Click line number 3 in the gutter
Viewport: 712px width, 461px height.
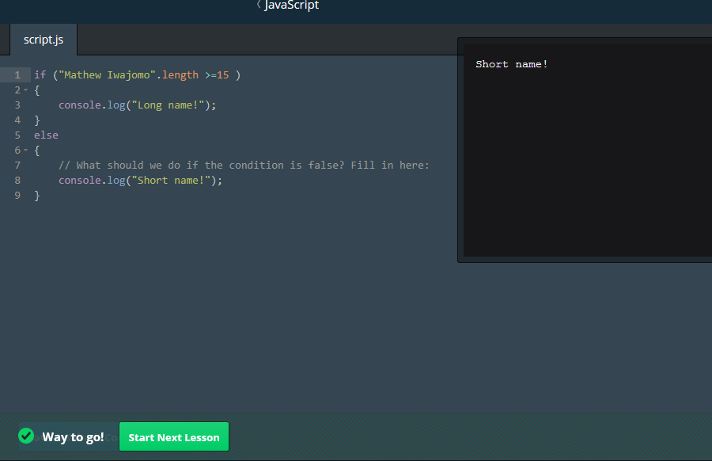[x=17, y=105]
